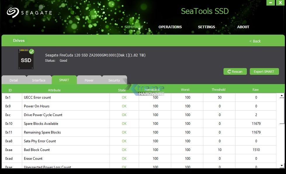
Task: Select the SMART tab
Action: tap(64, 80)
